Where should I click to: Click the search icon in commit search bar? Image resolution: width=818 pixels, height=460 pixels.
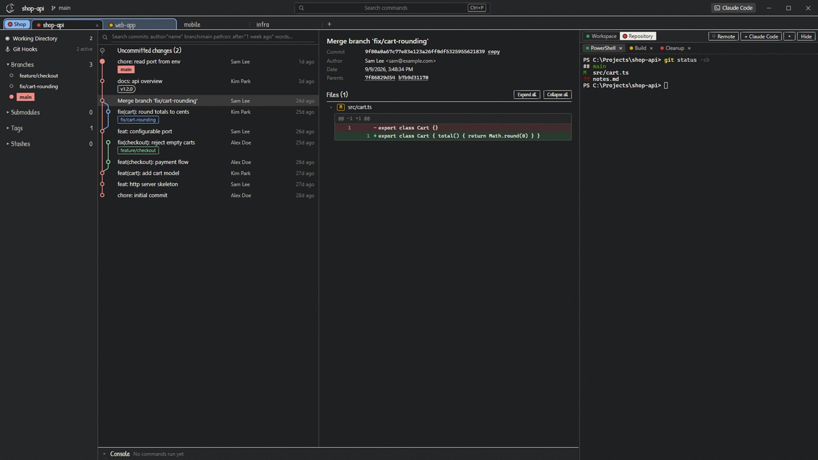[105, 37]
